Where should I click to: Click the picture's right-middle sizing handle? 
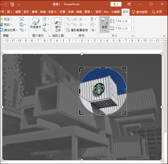point(162,107)
